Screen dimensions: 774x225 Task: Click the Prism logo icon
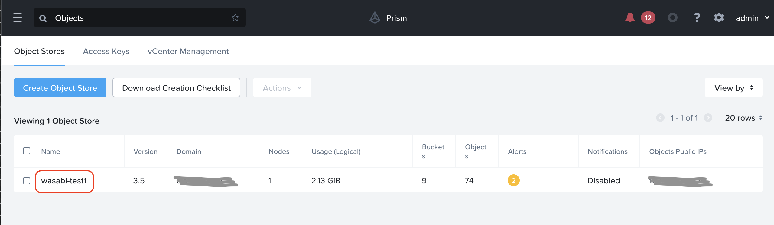375,18
